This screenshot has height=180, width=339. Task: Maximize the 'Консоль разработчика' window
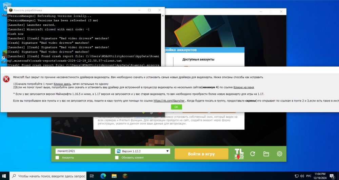tap(149, 10)
